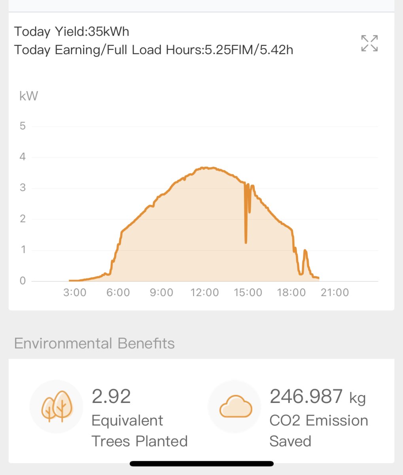Tap the 3:00 time axis label

75,293
